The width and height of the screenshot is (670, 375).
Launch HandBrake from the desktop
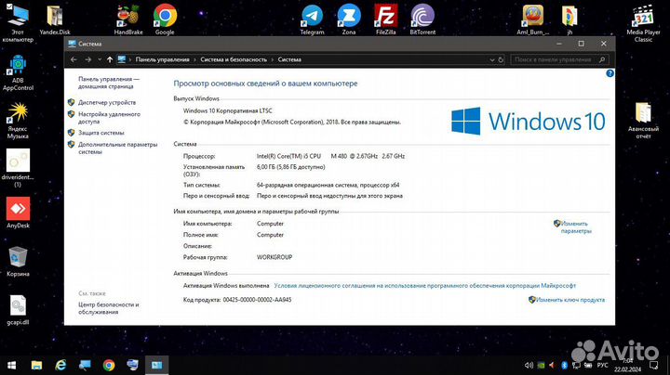click(x=128, y=20)
